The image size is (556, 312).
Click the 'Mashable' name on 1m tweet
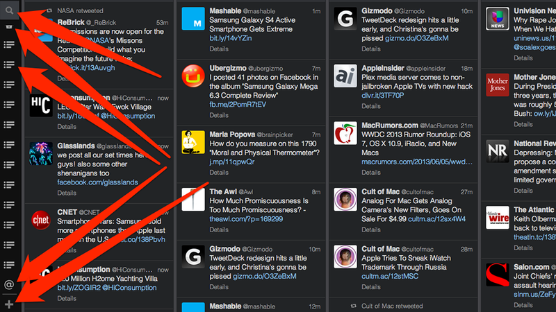[225, 11]
